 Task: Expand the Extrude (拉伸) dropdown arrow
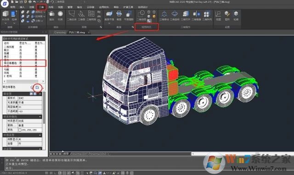tap(14, 23)
